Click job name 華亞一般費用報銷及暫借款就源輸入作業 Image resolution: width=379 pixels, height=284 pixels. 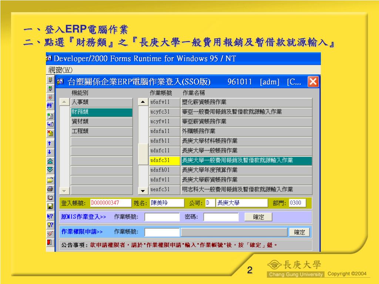tap(246, 112)
